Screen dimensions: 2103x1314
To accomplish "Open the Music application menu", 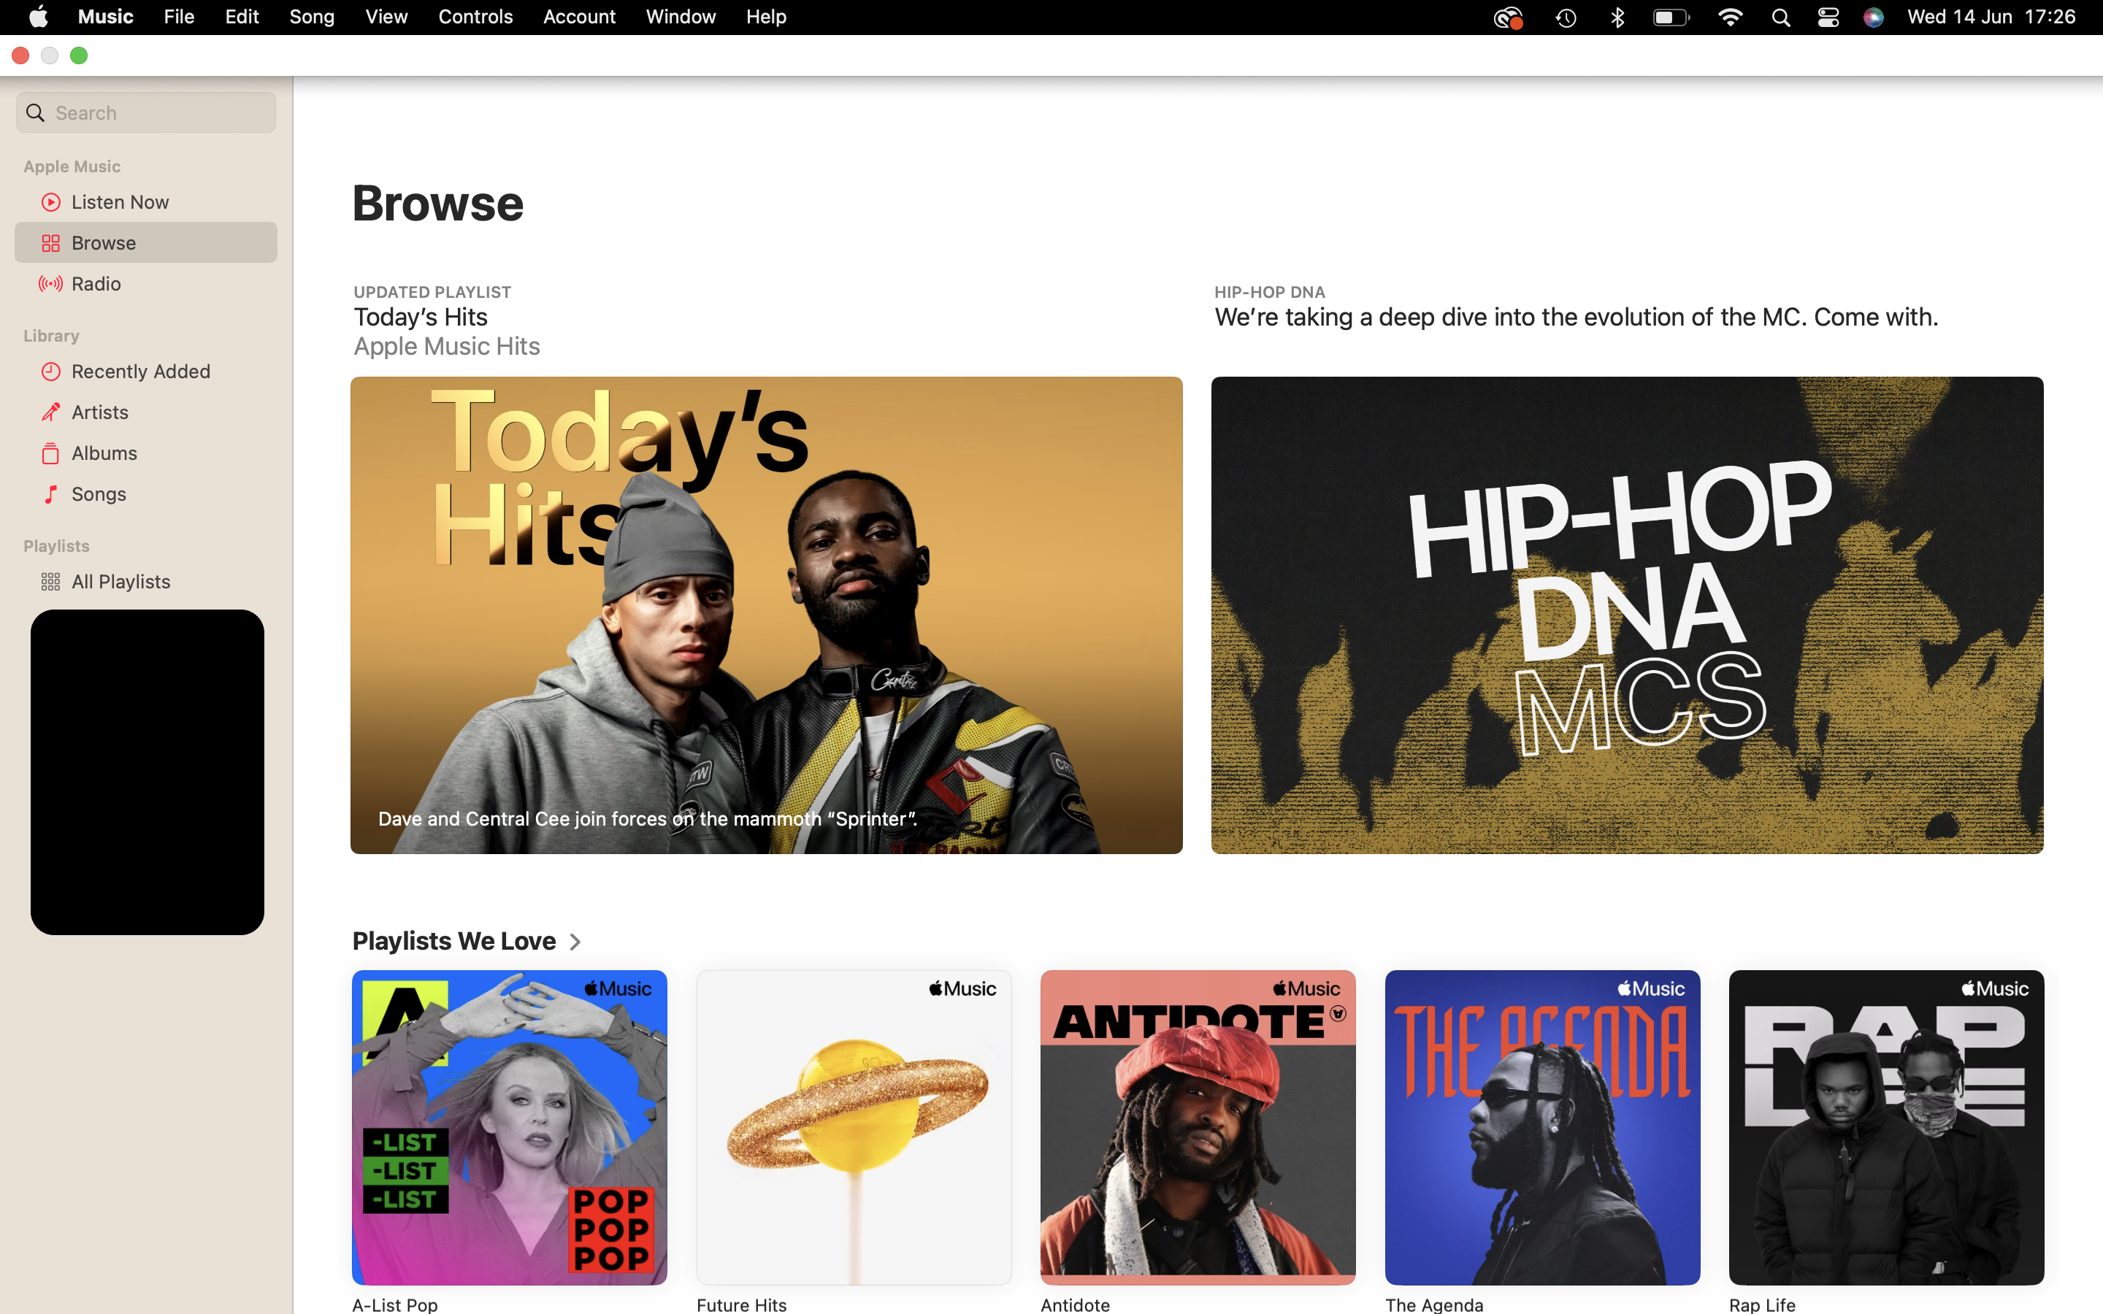I will point(106,18).
